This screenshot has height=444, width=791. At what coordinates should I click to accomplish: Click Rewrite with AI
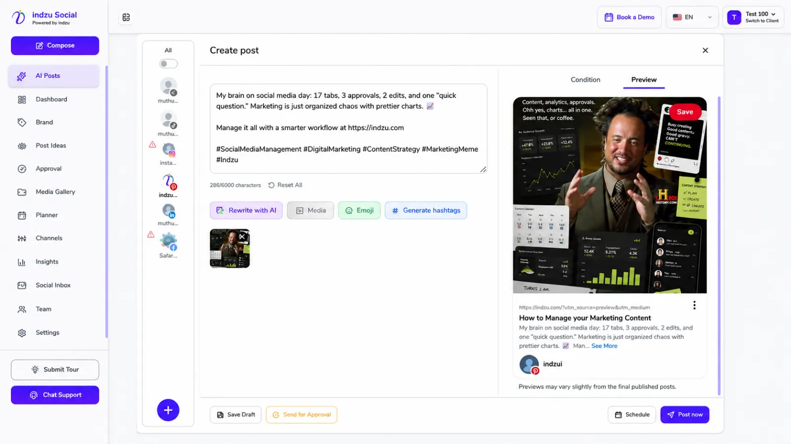(x=246, y=211)
